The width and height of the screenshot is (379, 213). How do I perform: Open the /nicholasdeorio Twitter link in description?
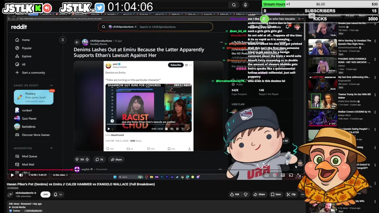32,211
